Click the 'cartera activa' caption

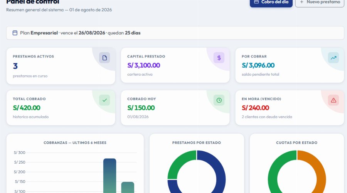[140, 74]
